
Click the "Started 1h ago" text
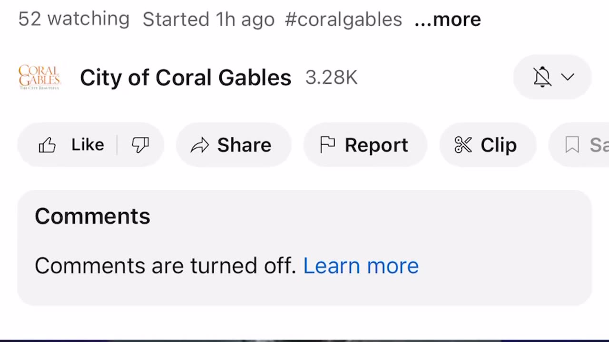tap(208, 19)
